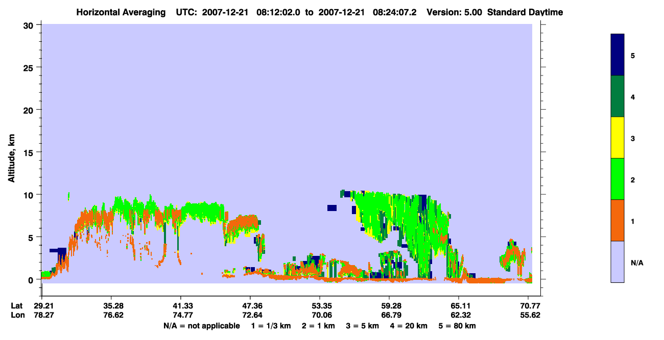The image size is (664, 340).
Task: Click the end time '08:24:07.2' in title
Action: (395, 12)
